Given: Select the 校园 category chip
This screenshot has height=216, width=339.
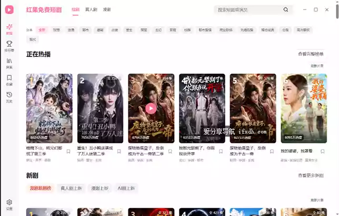Looking at the screenshot, I should 187,30.
